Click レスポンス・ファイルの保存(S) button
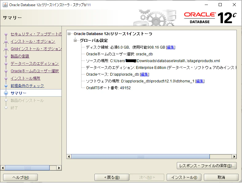 tap(207, 166)
